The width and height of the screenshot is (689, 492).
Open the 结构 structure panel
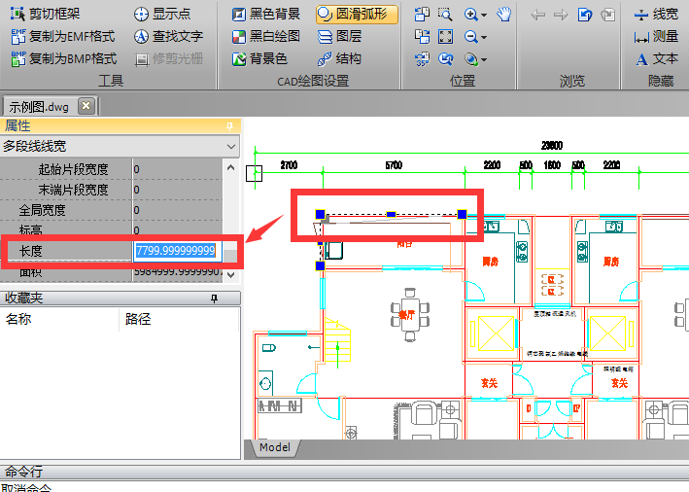pyautogui.click(x=340, y=59)
